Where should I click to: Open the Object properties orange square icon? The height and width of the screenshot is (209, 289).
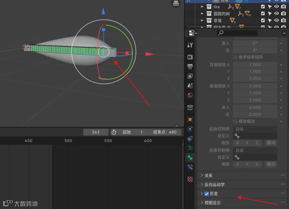click(x=190, y=119)
